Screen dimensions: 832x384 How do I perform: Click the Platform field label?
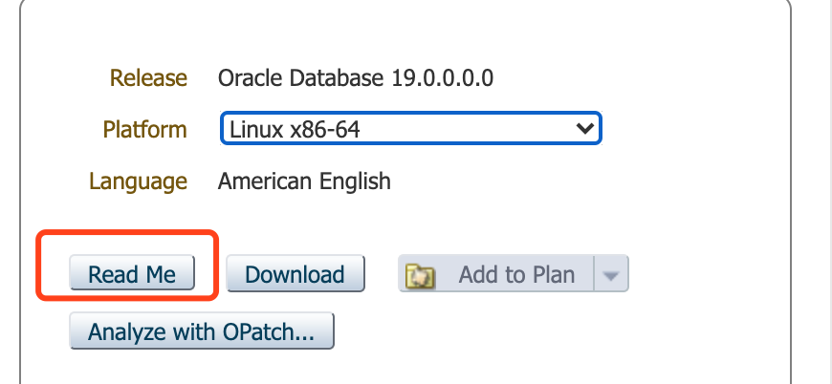[144, 129]
